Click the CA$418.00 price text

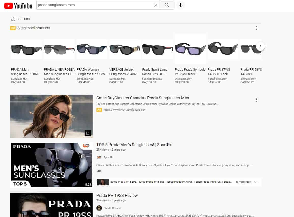point(116,82)
